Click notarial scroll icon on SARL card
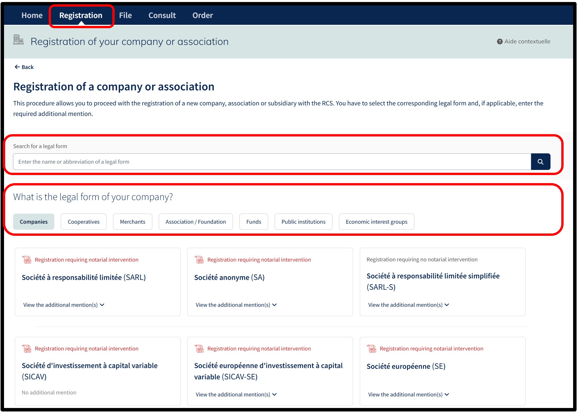This screenshot has height=412, width=578. [x=27, y=260]
